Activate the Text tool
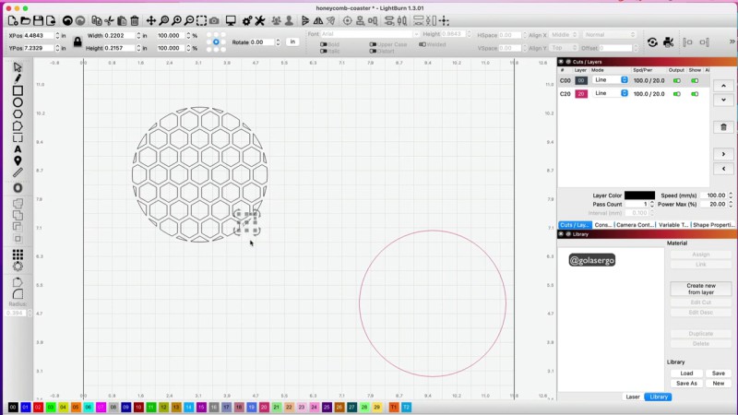The height and width of the screenshot is (415, 738). 18,148
